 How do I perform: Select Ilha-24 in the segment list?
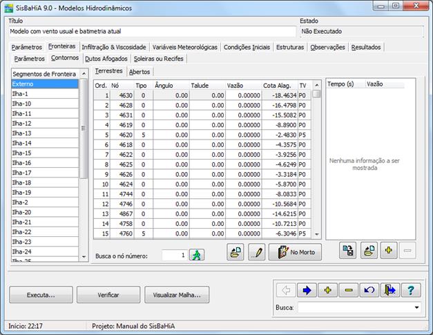tap(45, 251)
